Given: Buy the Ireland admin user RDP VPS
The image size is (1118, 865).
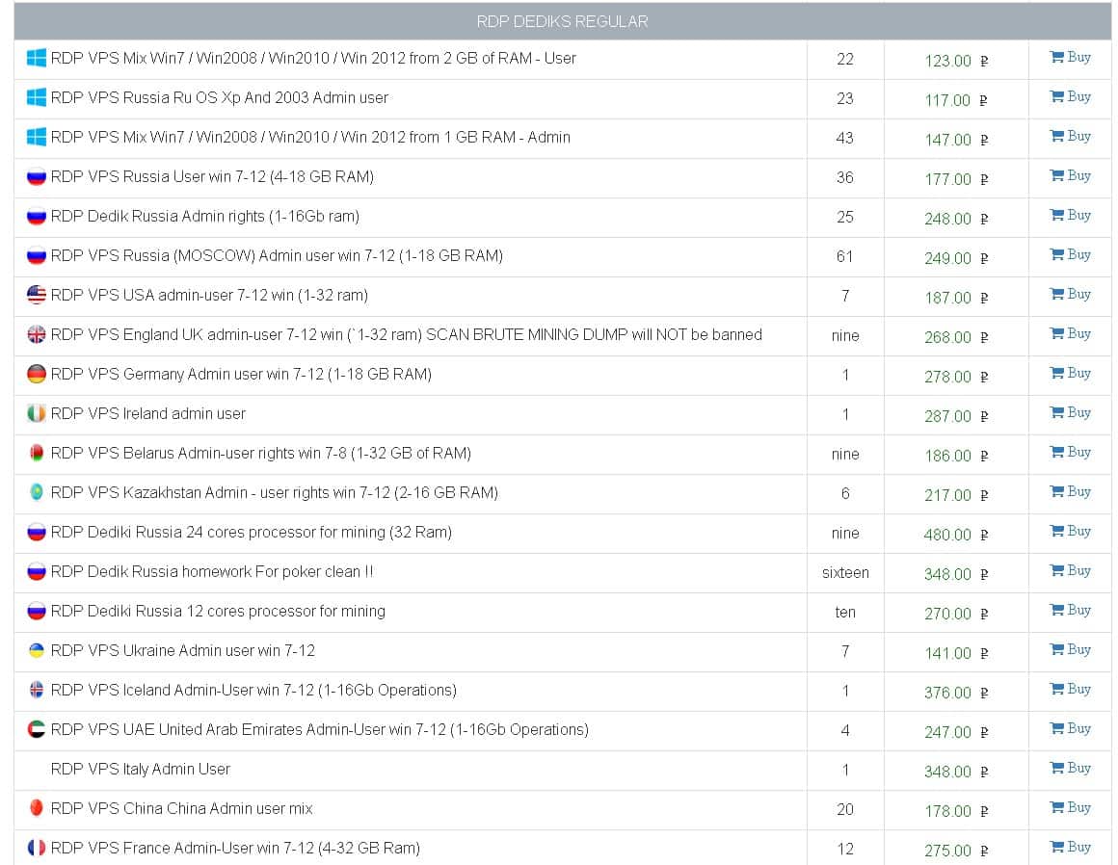Looking at the screenshot, I should point(1070,413).
